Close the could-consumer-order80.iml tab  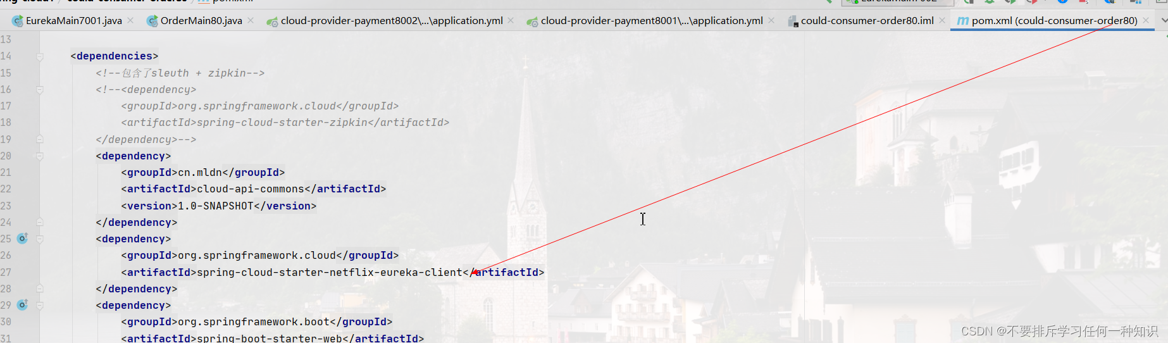942,21
